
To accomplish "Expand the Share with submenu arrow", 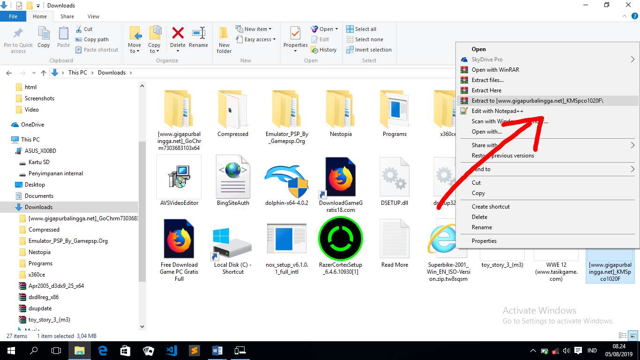I will coord(633,145).
